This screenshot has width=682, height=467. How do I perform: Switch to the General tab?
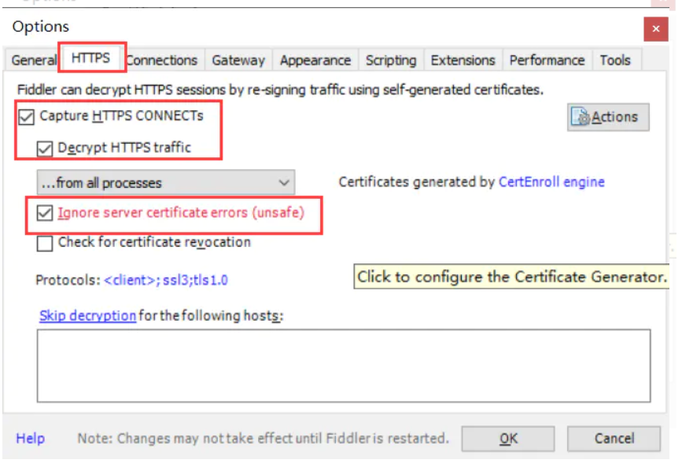click(x=34, y=60)
